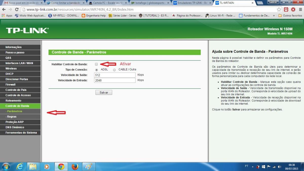Viewport: 304px width, 171px height.
Task: Click the browser back arrow
Action: coord(4,9)
